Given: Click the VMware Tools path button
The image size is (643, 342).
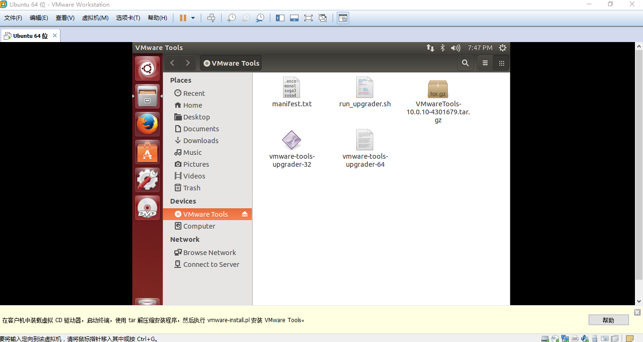Looking at the screenshot, I should 231,63.
